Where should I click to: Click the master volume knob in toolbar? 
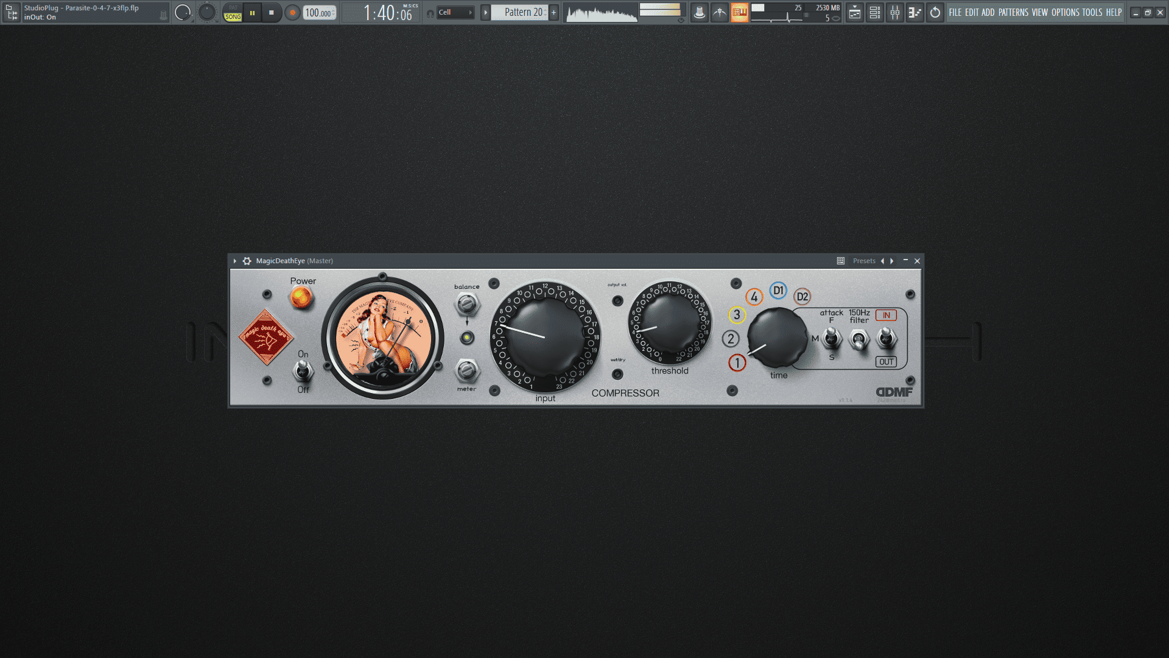182,12
